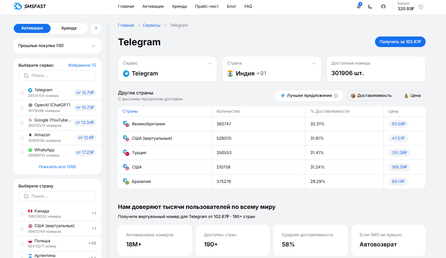
Task: Click the balance amount 320.93₽
Action: click(406, 9)
